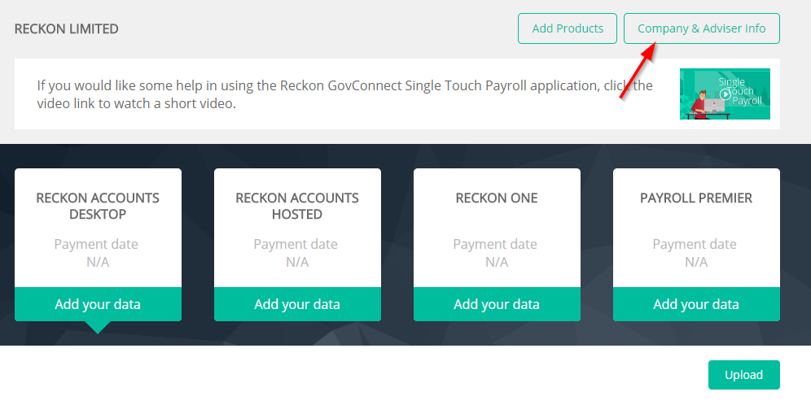Click the Add Products button
This screenshot has height=418, width=811.
[x=568, y=28]
